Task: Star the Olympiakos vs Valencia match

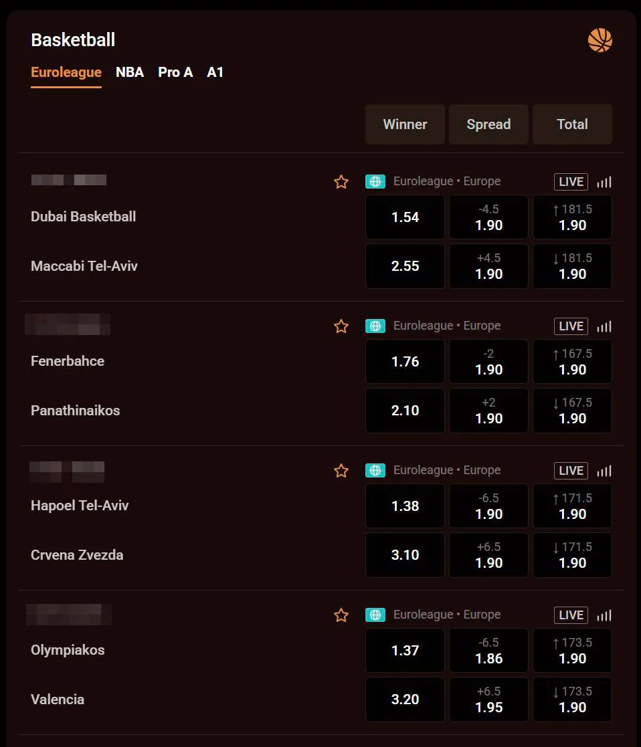Action: coord(341,615)
